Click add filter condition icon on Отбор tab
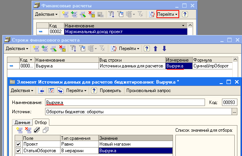Image resolution: width=242 pixels, height=156 pixels. coord(18,130)
